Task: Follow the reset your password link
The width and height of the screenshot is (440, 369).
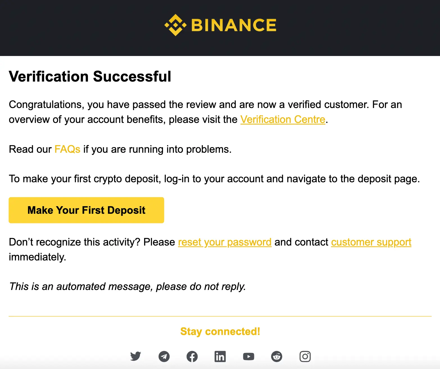Action: click(x=225, y=242)
